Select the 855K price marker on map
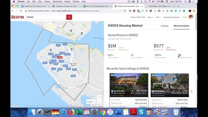This screenshot has height=117, width=208. tap(65, 66)
